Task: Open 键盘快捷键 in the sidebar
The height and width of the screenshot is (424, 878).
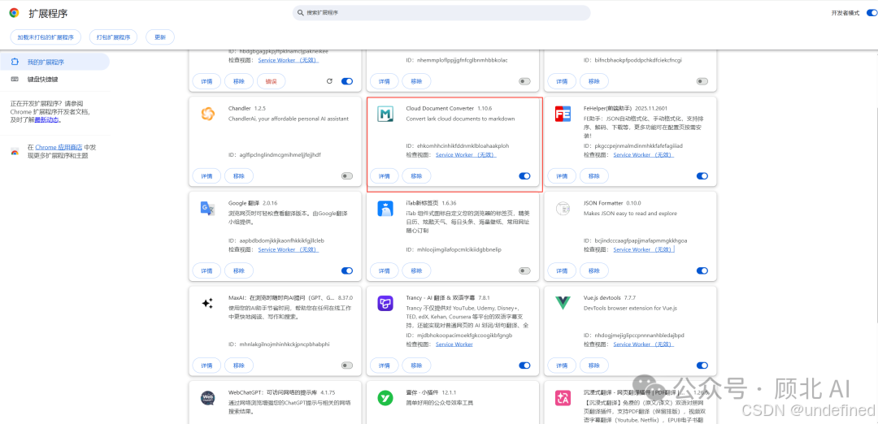Action: tap(55, 80)
